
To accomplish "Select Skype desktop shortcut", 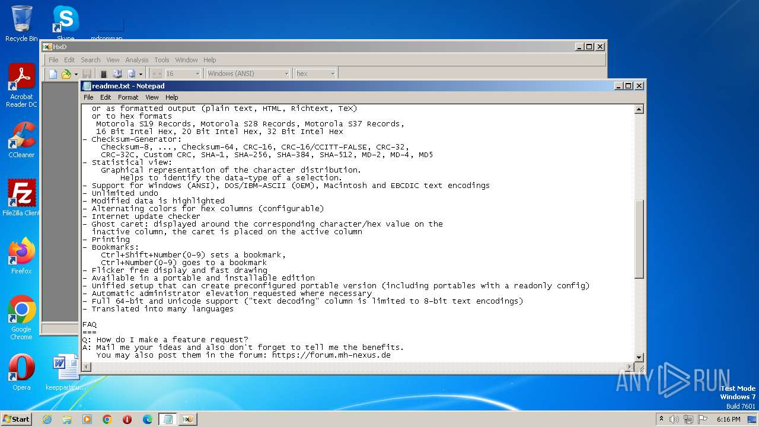I will (65, 24).
